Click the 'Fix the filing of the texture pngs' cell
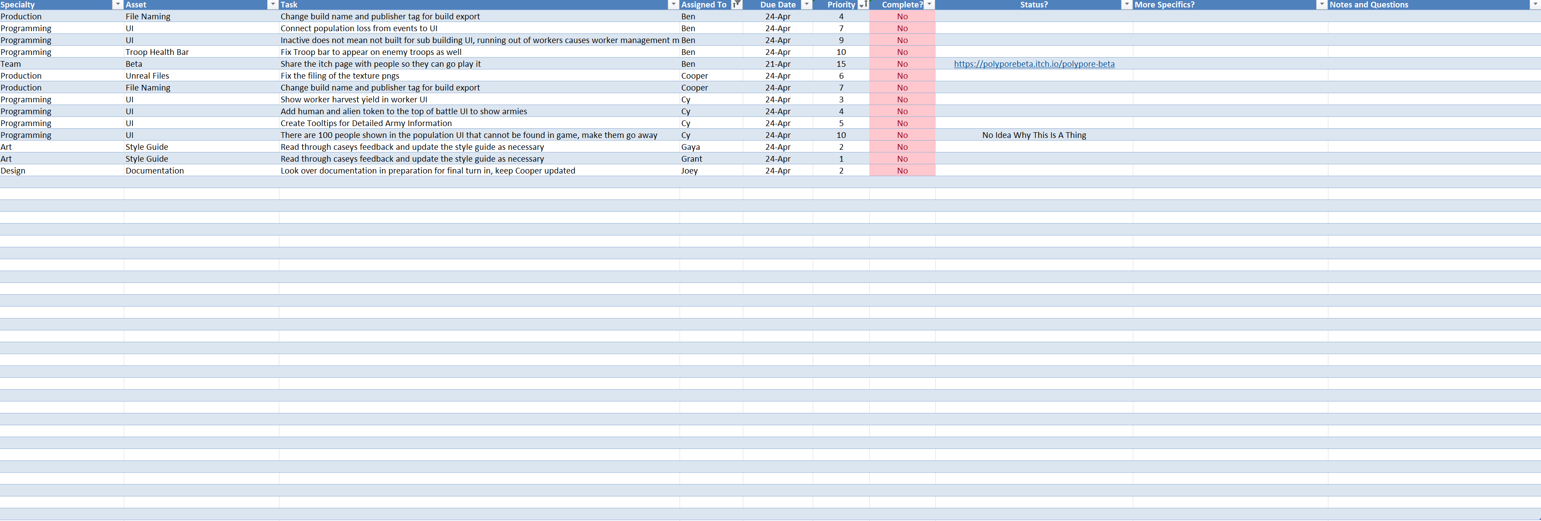 (340, 76)
